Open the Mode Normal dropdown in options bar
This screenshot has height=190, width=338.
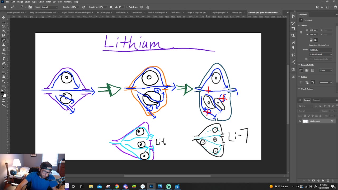pos(50,7)
